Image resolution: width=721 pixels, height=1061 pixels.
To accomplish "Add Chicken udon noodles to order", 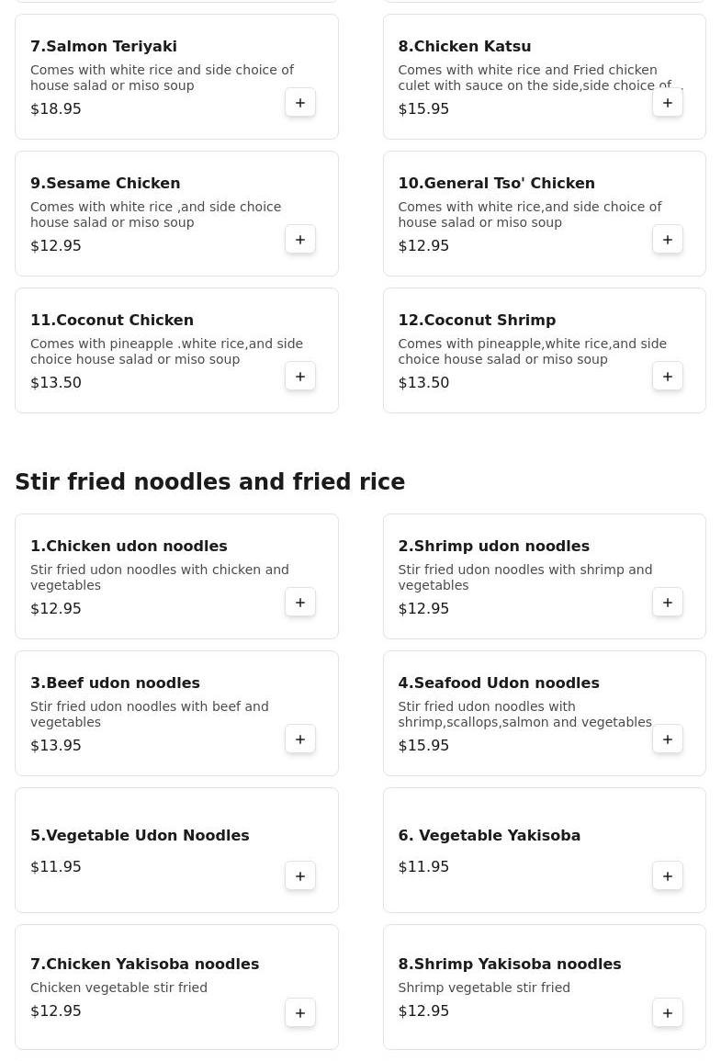I will coord(300,603).
